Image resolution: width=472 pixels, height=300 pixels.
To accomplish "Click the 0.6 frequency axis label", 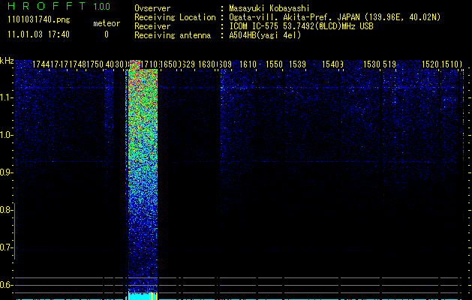I will pos(6,285).
